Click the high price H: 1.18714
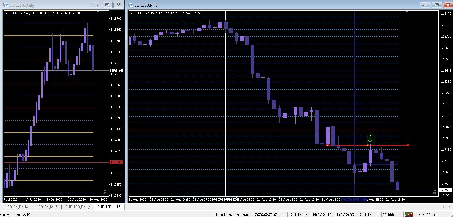453x217 pixels. click(x=321, y=215)
